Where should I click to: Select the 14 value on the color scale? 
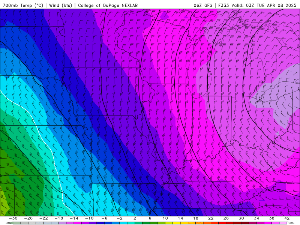pos(180,218)
